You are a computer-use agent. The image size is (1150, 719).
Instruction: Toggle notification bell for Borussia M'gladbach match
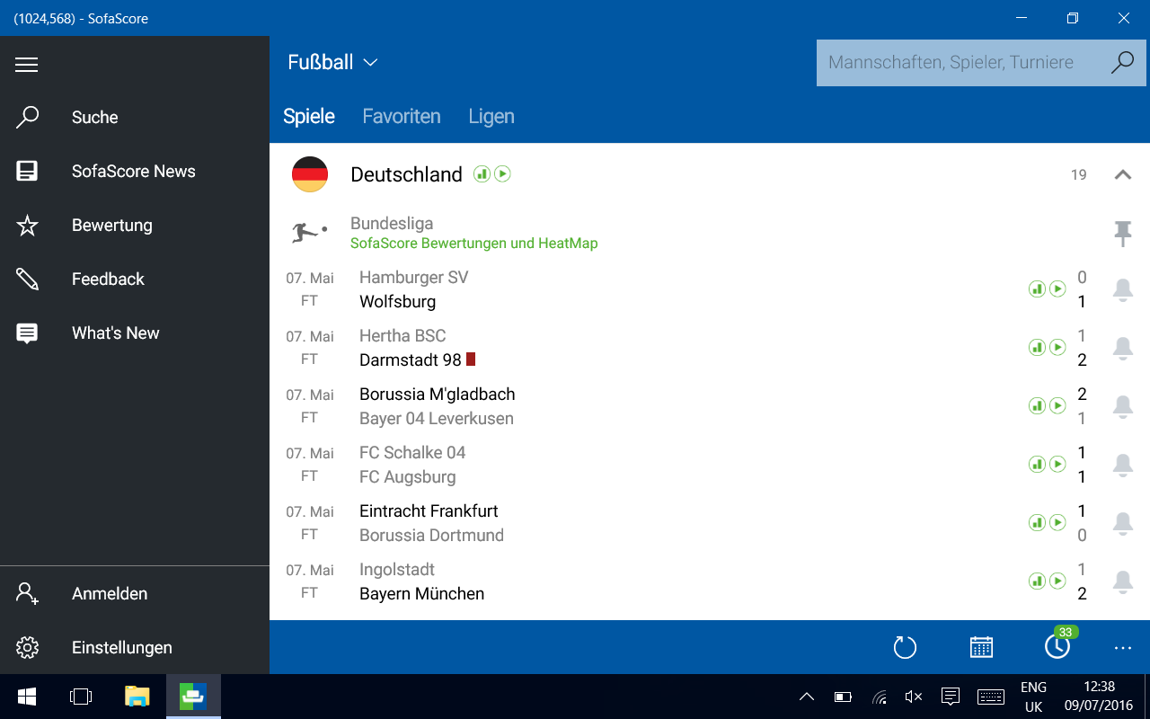pyautogui.click(x=1122, y=406)
